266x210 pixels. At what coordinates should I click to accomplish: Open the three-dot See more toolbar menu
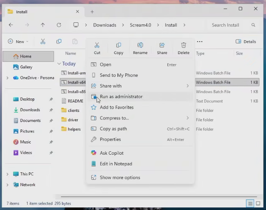point(199,41)
